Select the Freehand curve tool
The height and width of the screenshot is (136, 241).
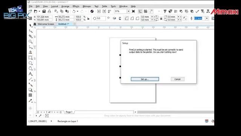(x=31, y=47)
